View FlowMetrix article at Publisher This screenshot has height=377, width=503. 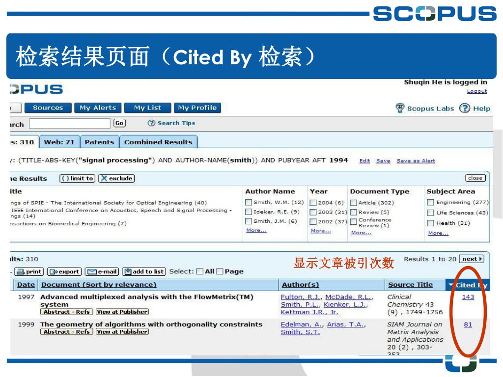click(x=122, y=312)
